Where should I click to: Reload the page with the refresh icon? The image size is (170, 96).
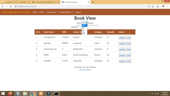[x=11, y=6]
